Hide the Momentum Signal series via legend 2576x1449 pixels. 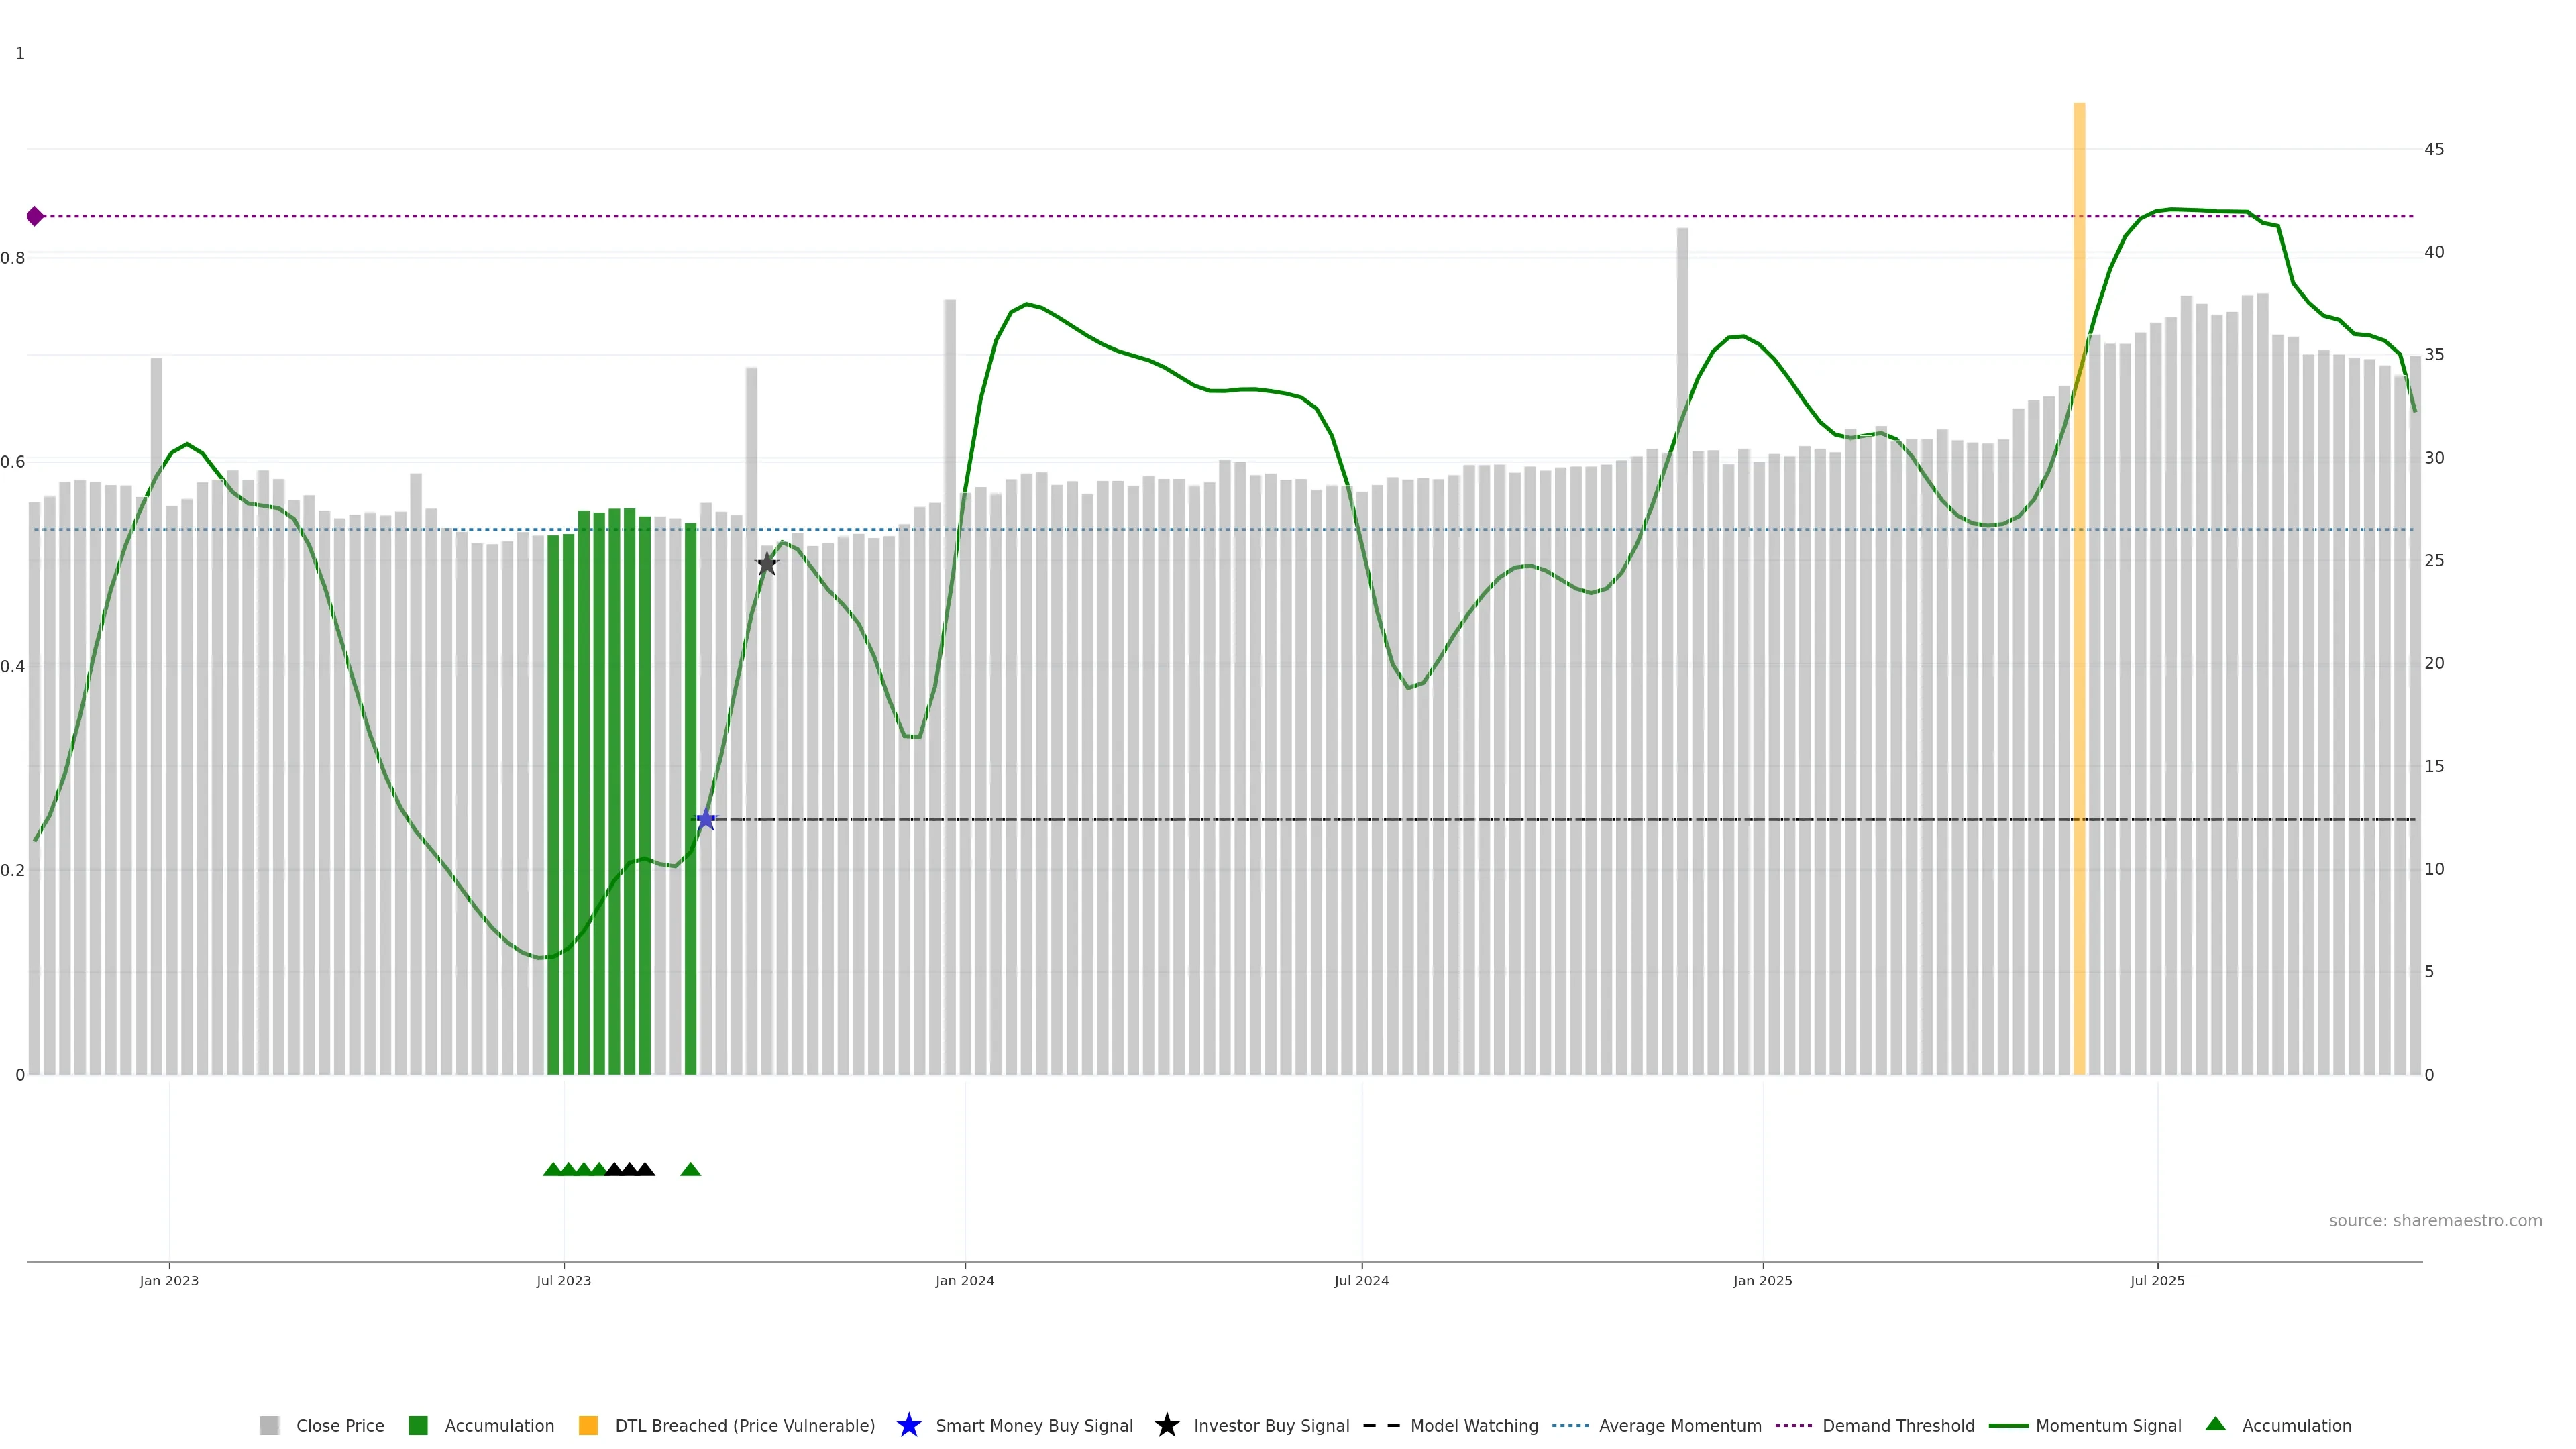2108,1425
